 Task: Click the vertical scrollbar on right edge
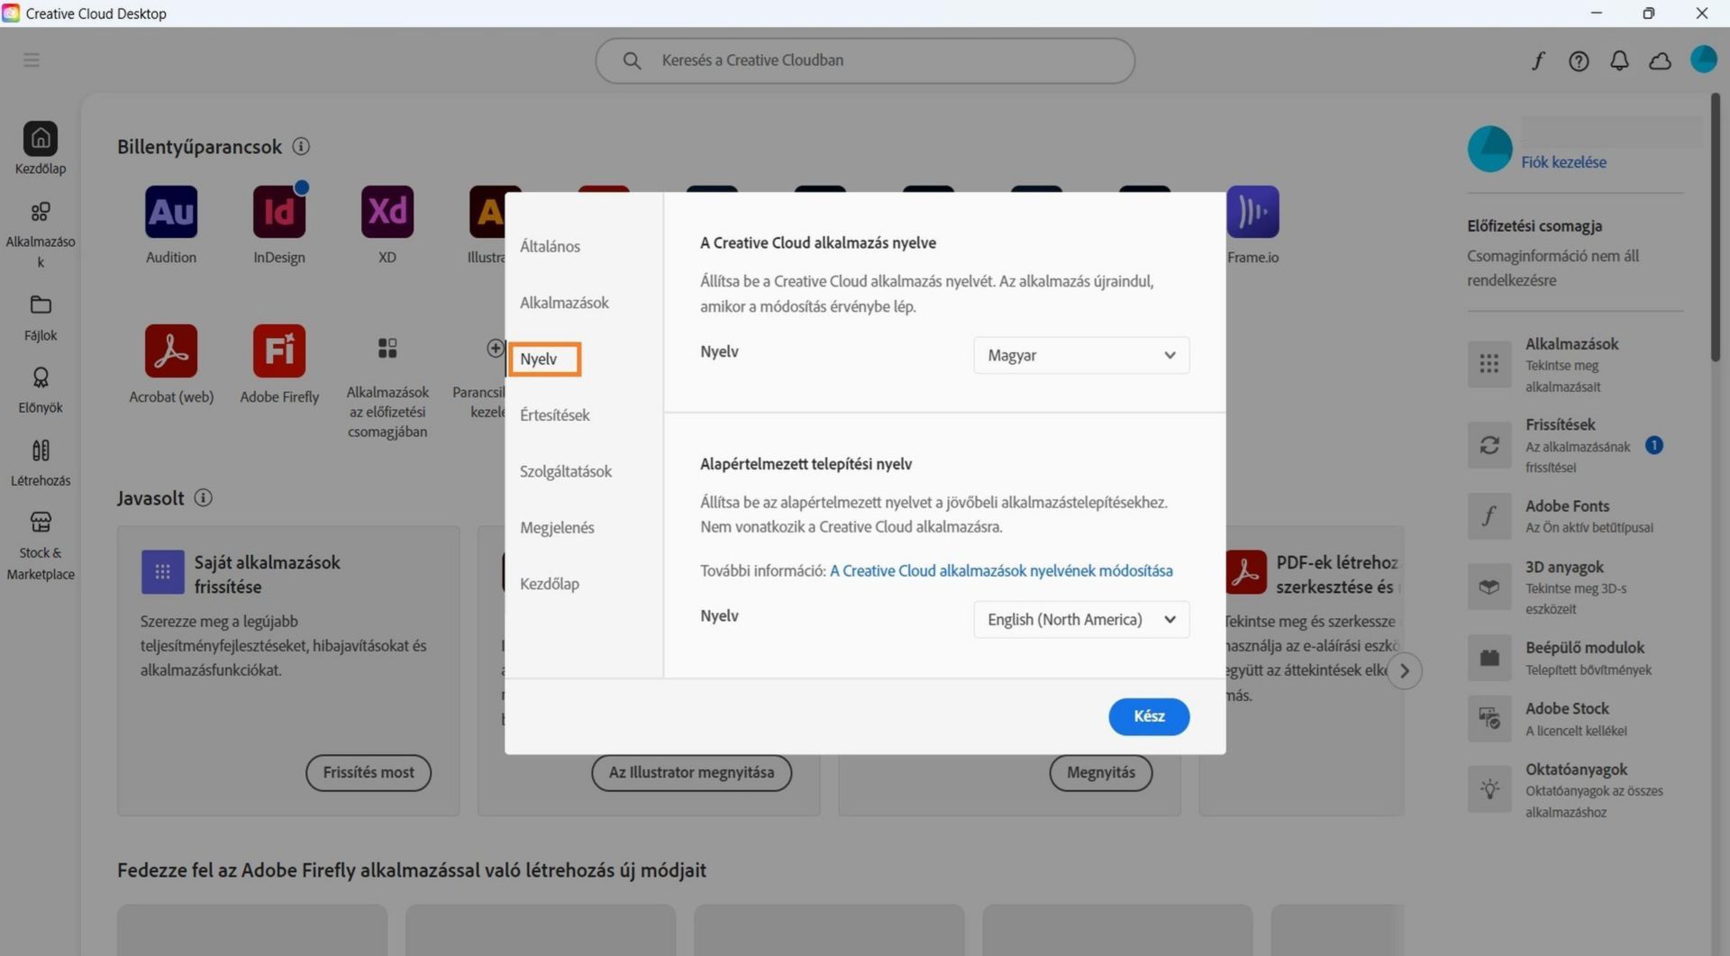1716,228
